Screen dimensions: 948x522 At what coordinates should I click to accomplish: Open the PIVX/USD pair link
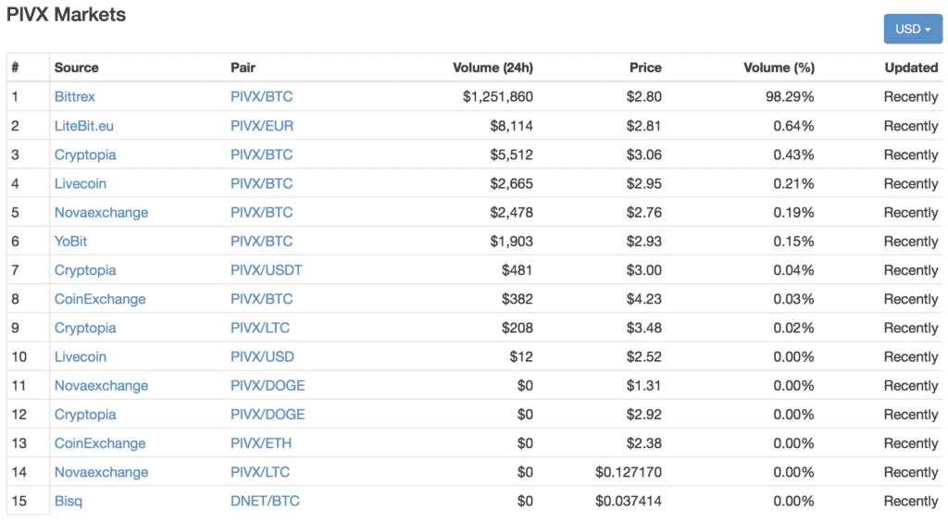point(262,356)
